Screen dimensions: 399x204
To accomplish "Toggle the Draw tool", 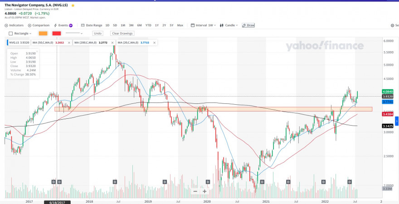I will 248,25.
